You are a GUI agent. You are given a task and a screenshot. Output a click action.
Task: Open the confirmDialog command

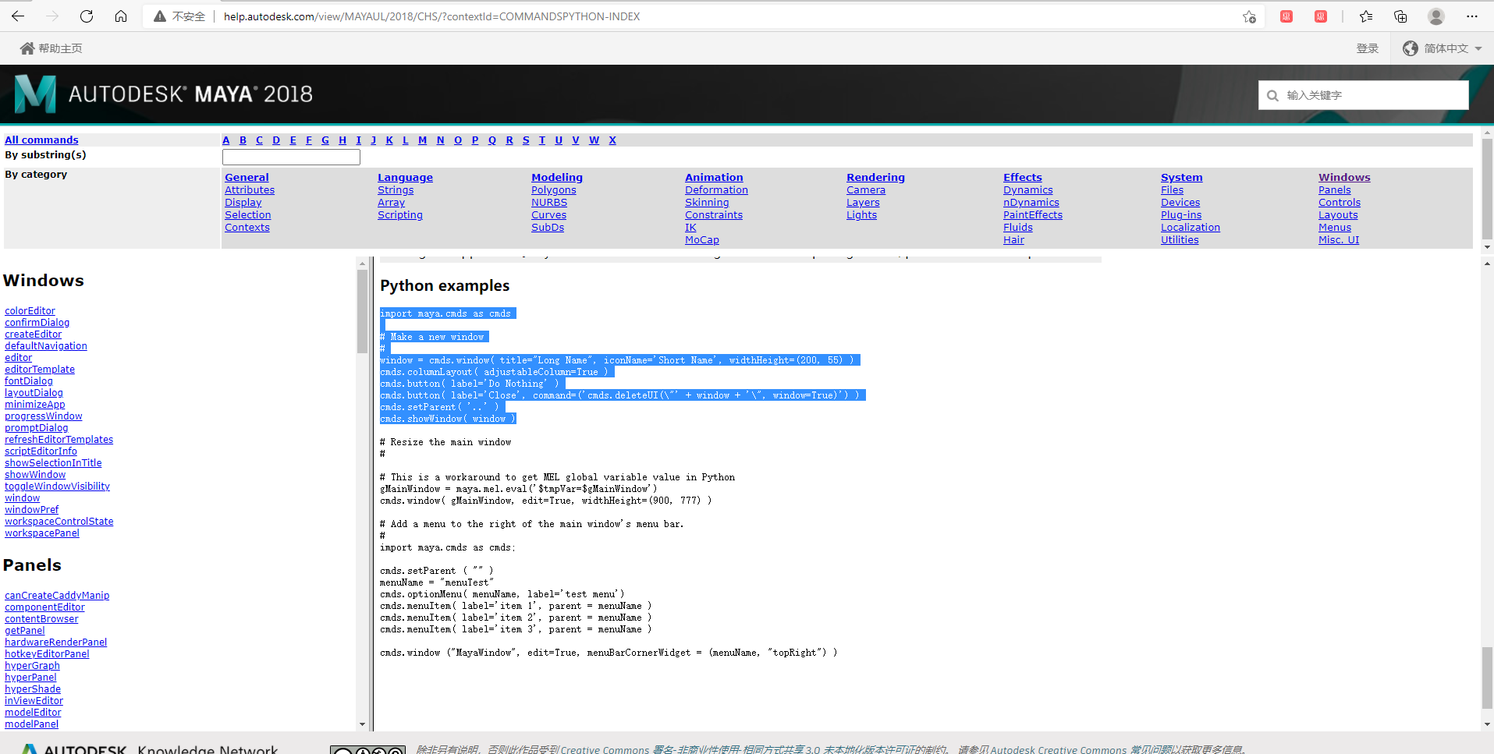[x=37, y=323]
